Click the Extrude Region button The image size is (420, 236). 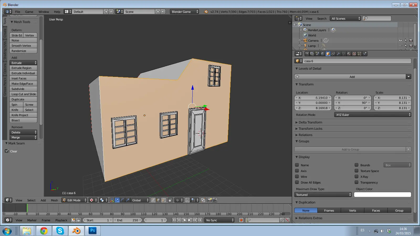pos(23,68)
